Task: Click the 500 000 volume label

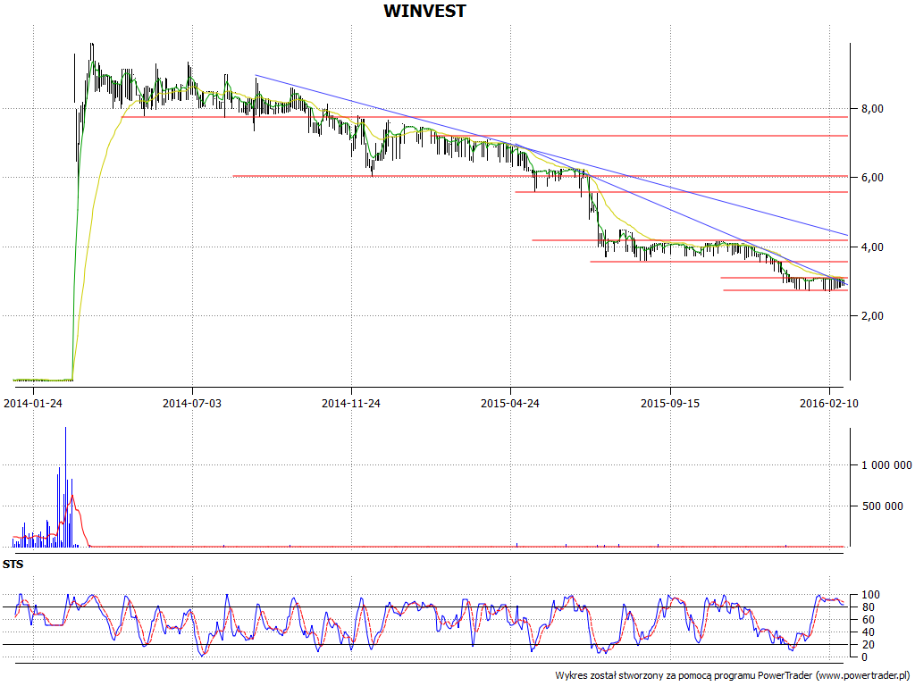Action: 882,506
